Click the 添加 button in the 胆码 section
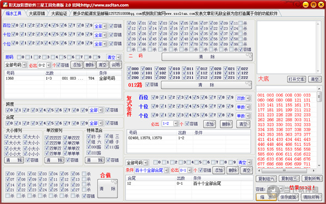This screenshot has height=204, width=326. point(77,65)
